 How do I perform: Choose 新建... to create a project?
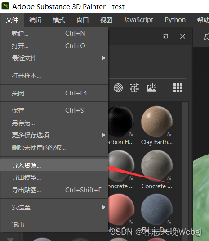pos(54,33)
